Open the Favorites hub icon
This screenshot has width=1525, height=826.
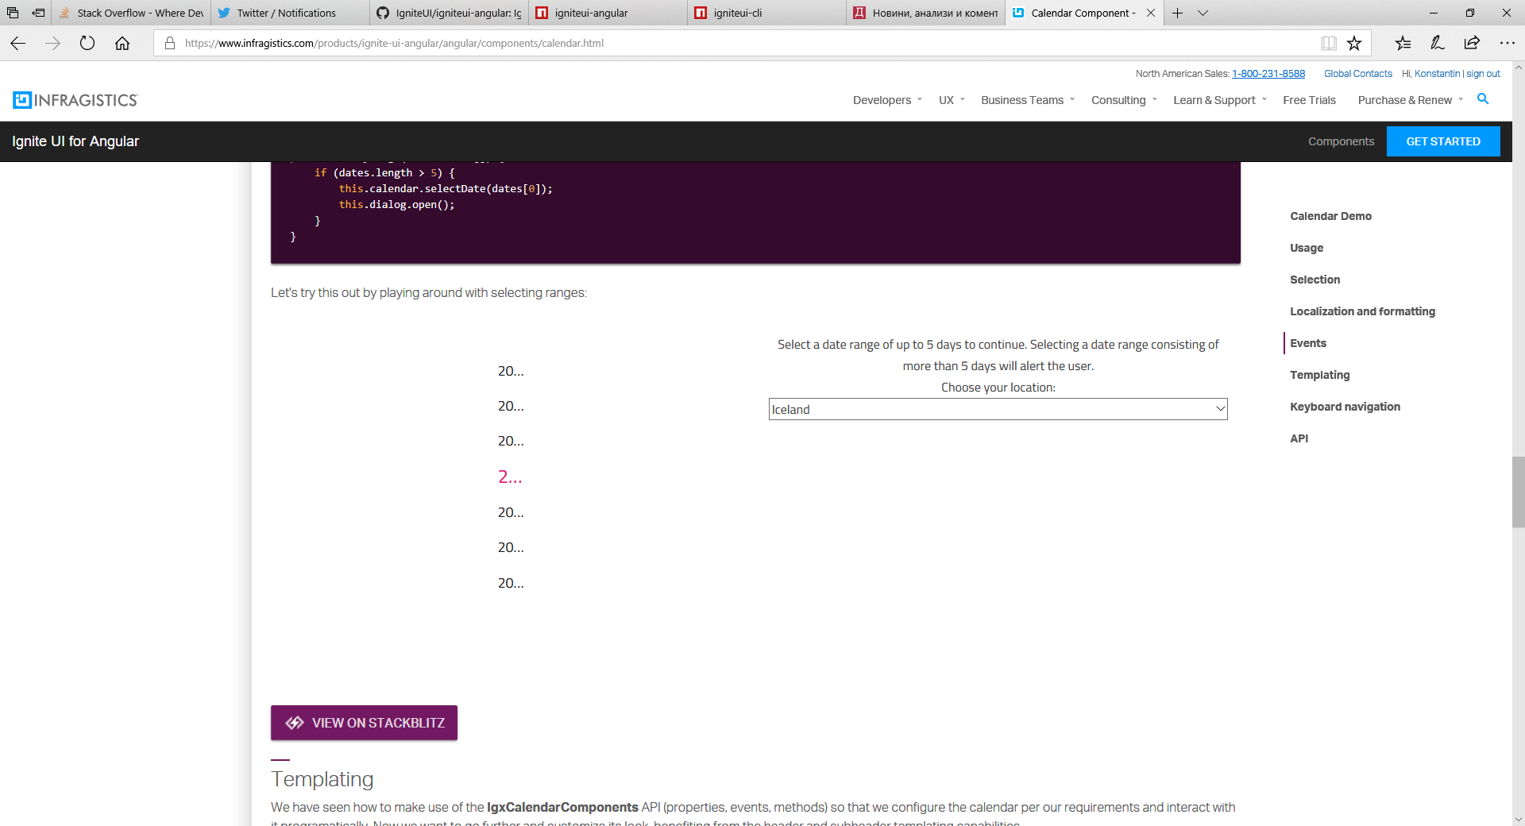[1403, 44]
